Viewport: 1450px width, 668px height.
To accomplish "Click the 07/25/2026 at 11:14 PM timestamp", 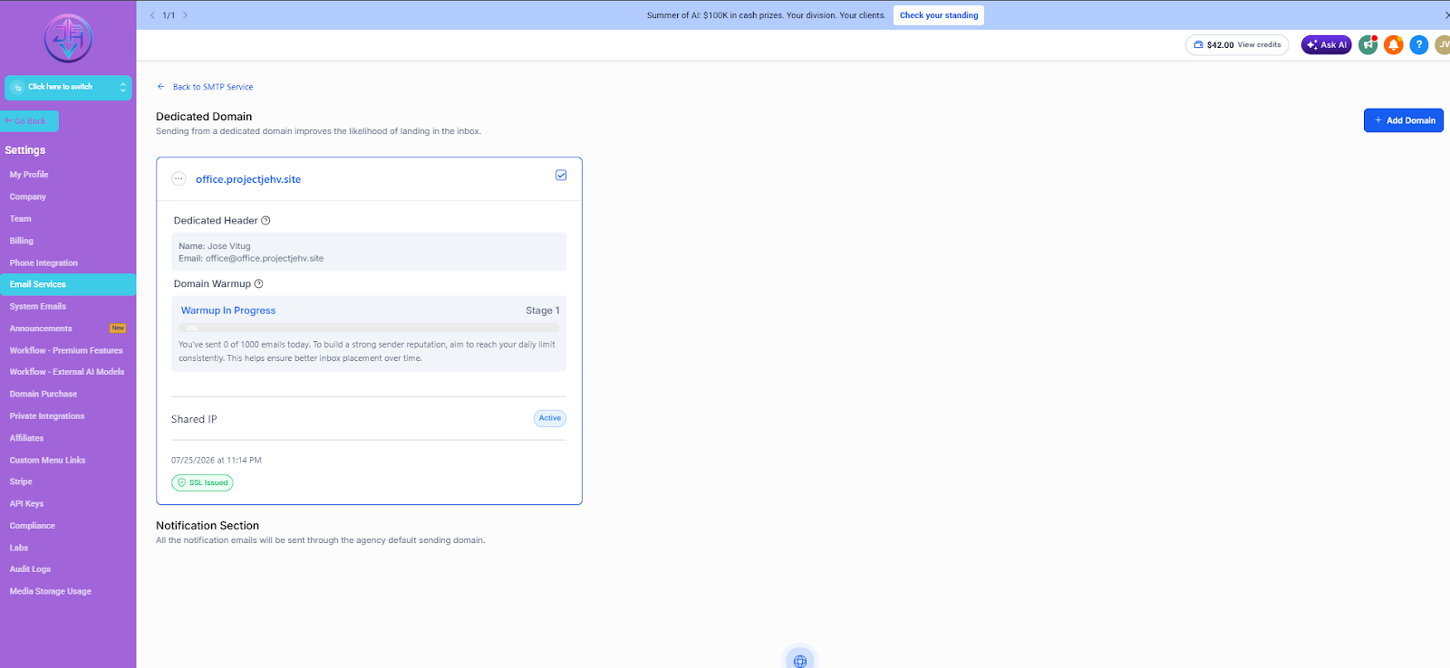I will 217,461.
